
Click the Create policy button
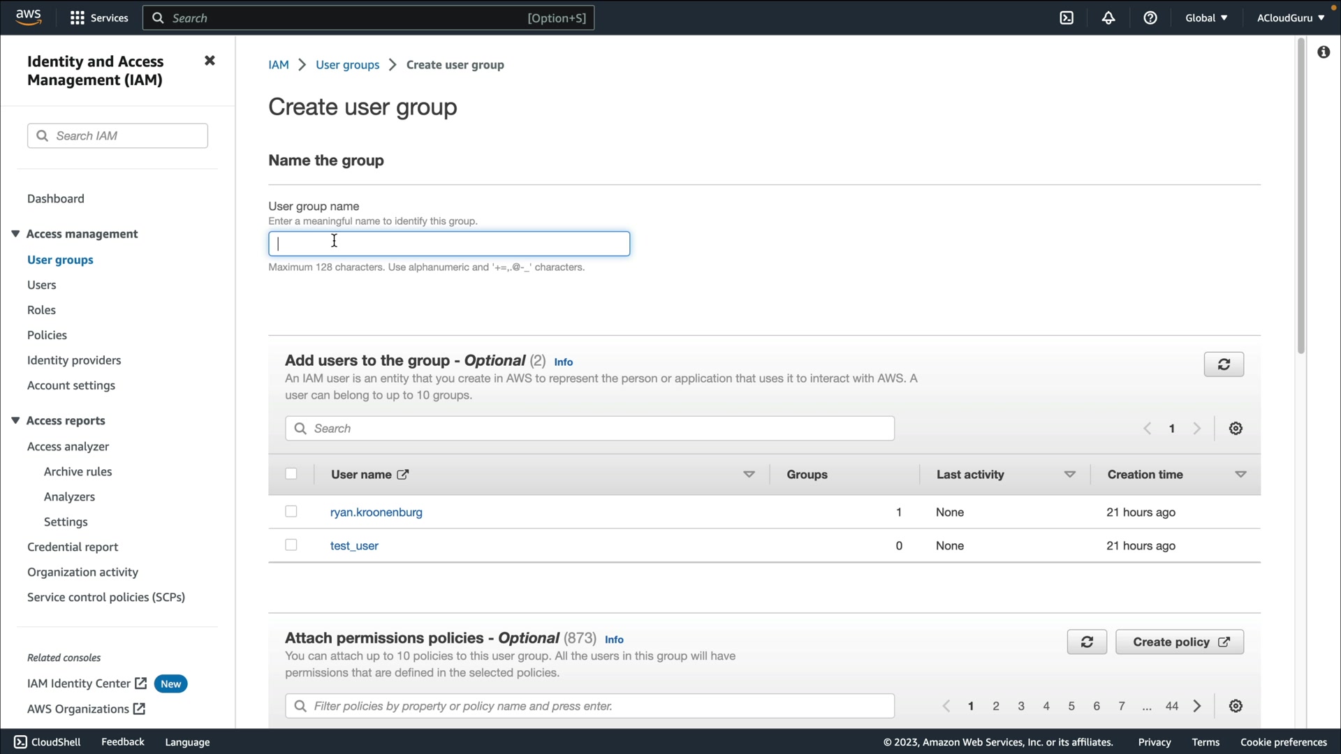click(x=1180, y=642)
